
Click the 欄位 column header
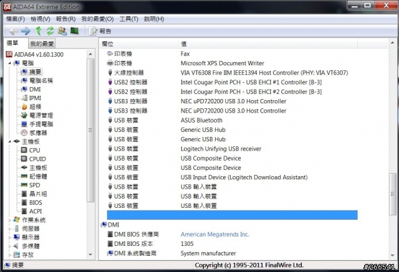click(x=138, y=44)
